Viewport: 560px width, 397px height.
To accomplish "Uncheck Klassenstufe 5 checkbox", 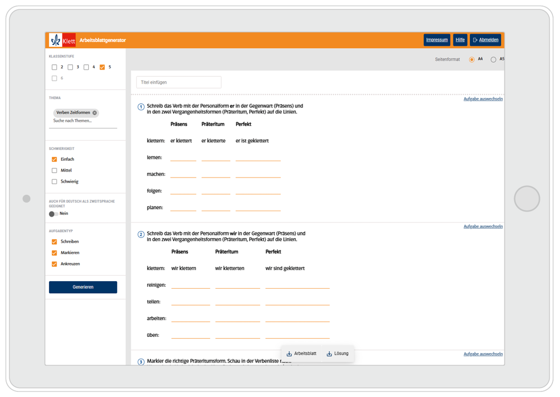I will point(102,67).
